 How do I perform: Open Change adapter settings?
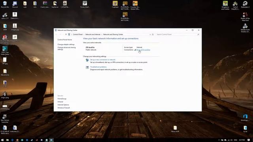[x=66, y=45]
